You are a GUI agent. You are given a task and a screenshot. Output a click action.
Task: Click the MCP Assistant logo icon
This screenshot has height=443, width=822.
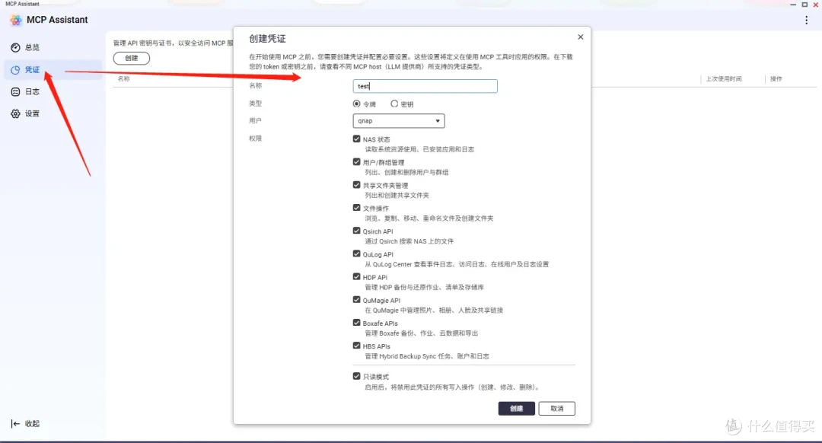coord(16,20)
